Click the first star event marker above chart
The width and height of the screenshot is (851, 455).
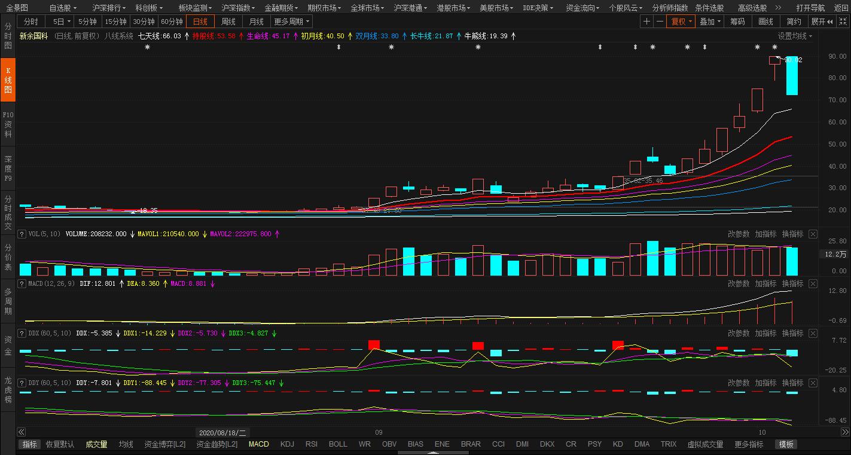click(x=147, y=47)
